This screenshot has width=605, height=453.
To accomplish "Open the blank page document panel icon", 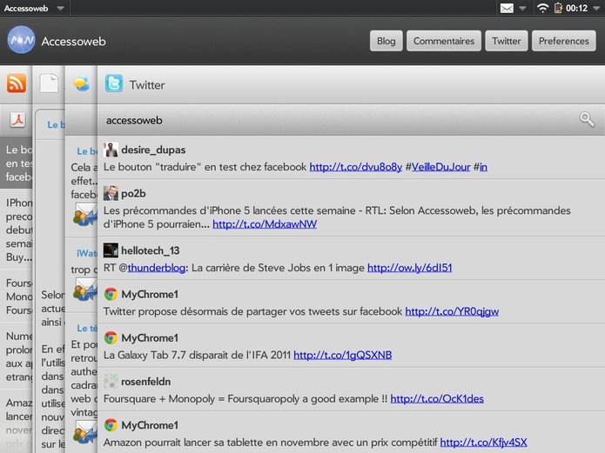I will [x=49, y=83].
